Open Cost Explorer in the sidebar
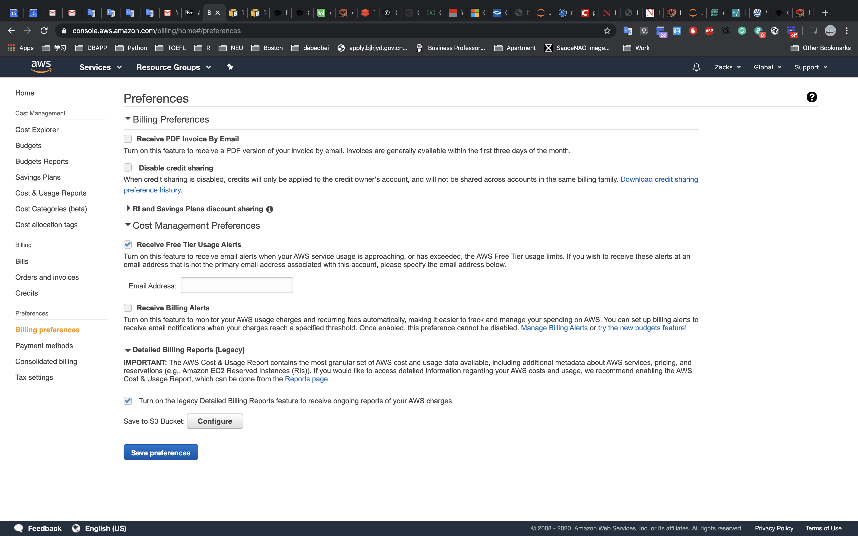 click(37, 130)
